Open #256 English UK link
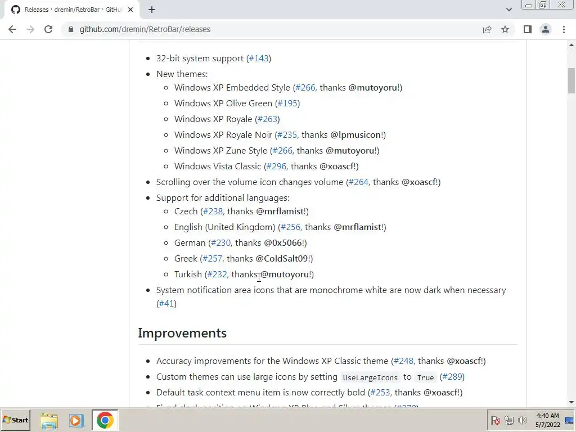This screenshot has height=432, width=576. coord(290,227)
